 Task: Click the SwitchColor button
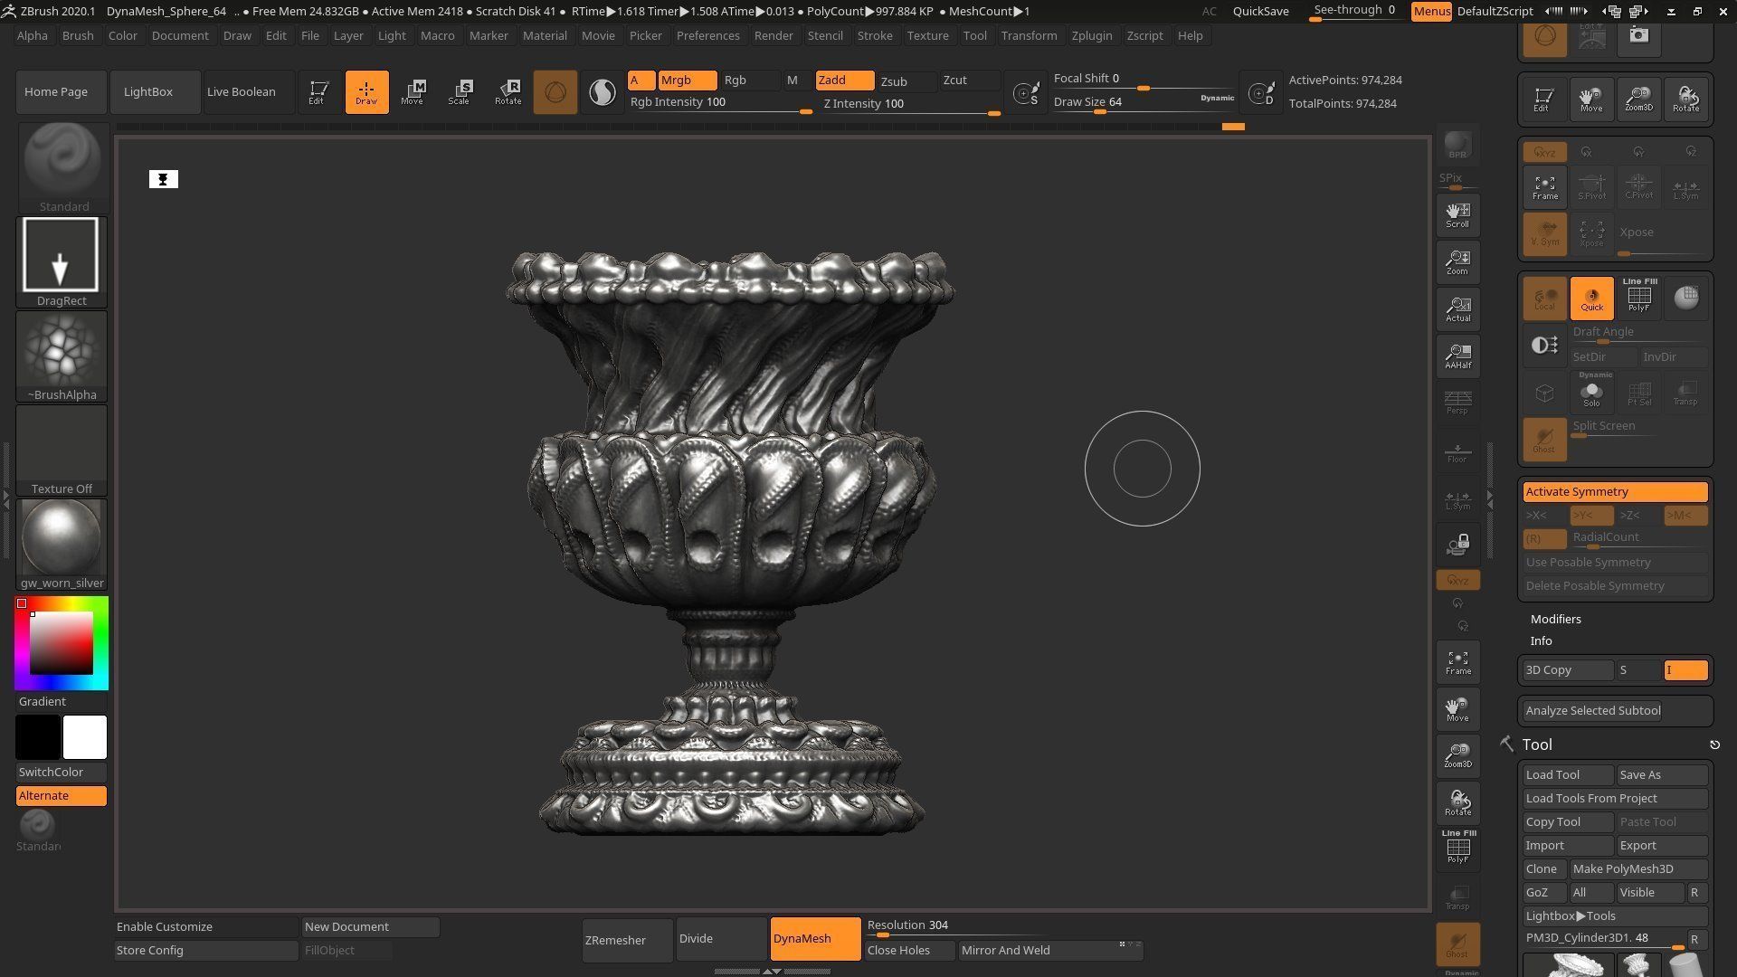(61, 773)
